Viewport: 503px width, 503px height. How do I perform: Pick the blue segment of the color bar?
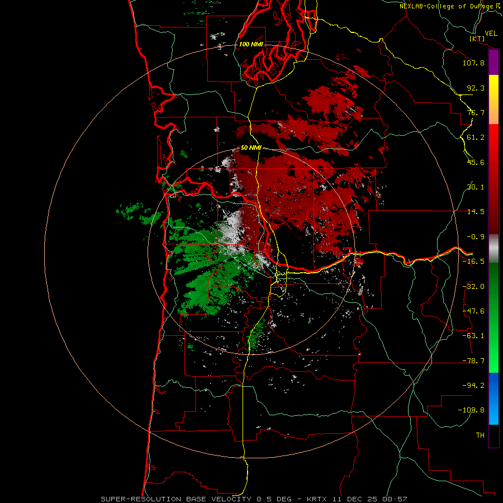coord(493,398)
